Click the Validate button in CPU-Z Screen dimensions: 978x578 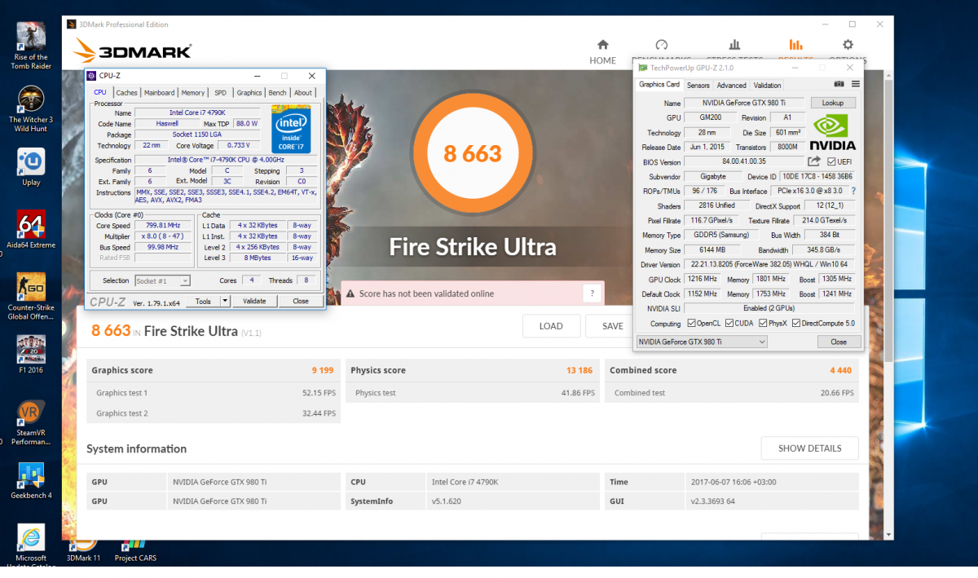[x=254, y=301]
